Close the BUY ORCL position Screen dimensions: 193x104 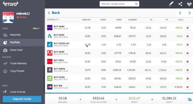[188, 62]
